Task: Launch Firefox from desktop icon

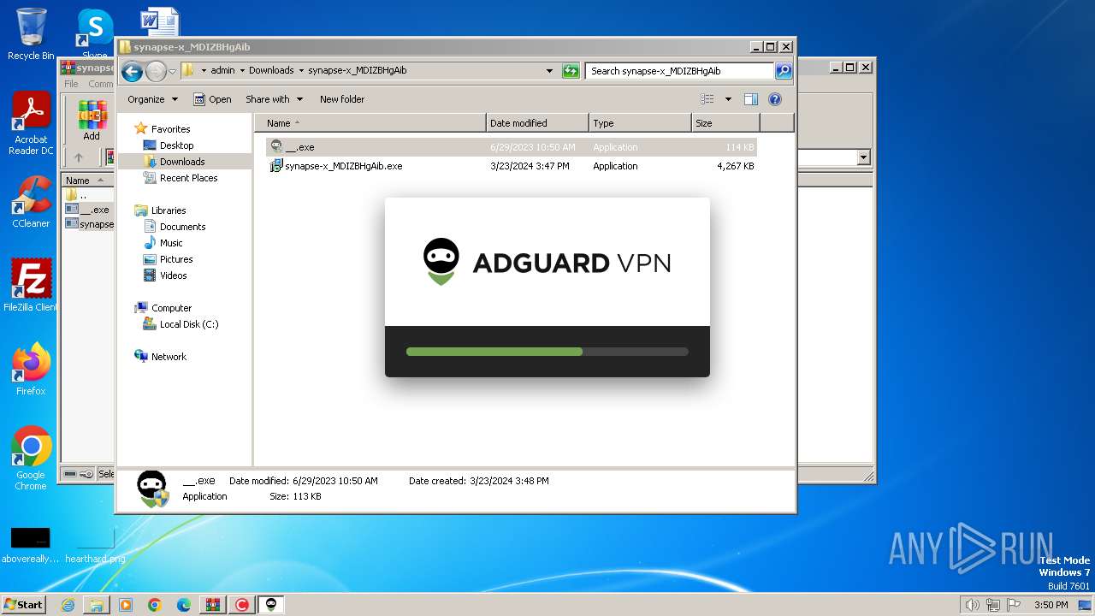Action: tap(31, 369)
